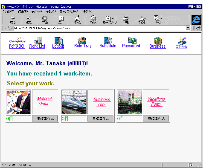Open the Role Tray link

point(83,46)
